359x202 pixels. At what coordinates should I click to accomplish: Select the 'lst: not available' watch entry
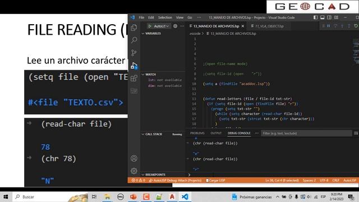coord(164,80)
